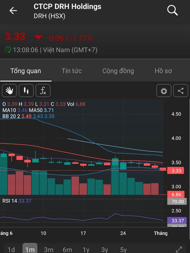Open the search magnifier icon

172,10
